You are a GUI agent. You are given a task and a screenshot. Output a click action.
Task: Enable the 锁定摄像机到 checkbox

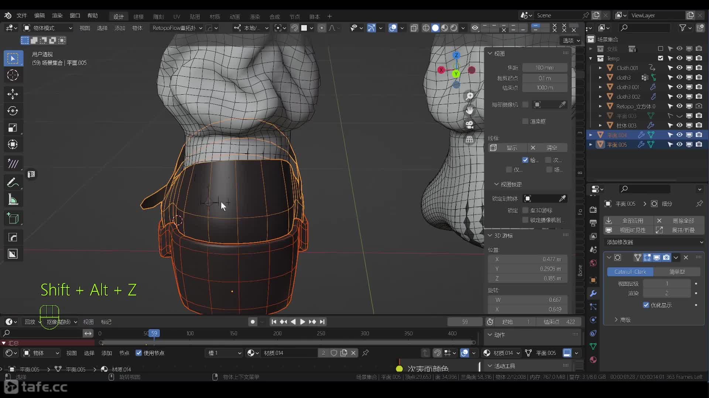pos(525,220)
